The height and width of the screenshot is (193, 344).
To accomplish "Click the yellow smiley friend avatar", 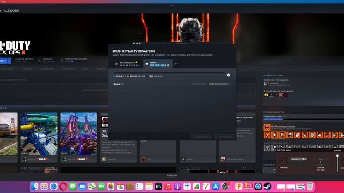I will point(266,95).
